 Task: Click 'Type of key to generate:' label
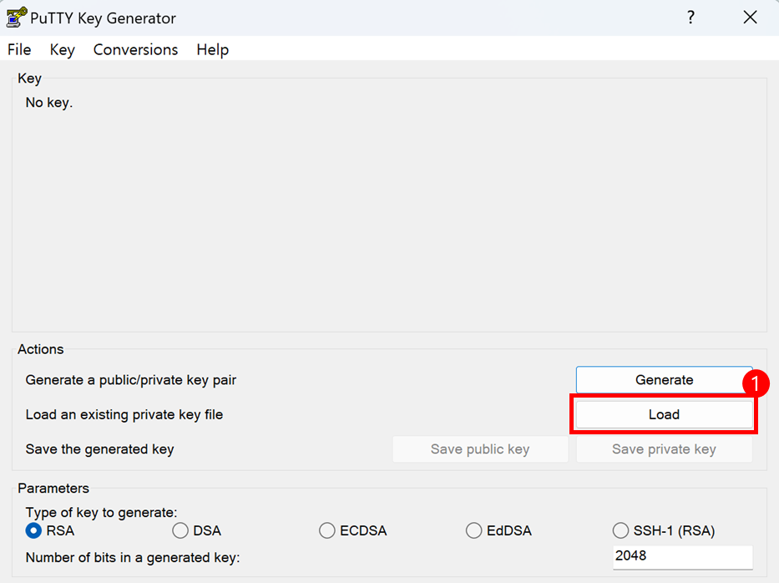[101, 513]
